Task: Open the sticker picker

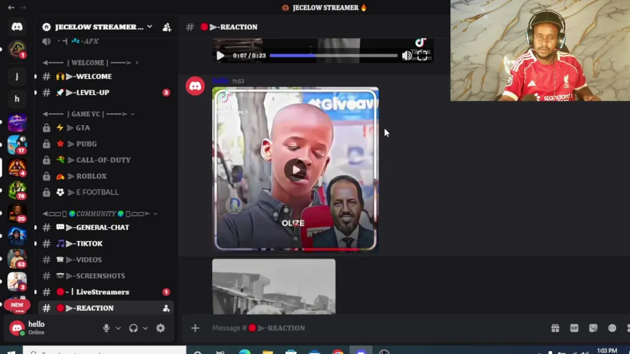Action: [593, 328]
